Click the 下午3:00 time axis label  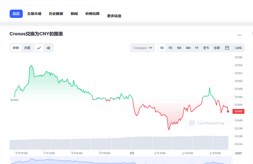tap(49, 153)
